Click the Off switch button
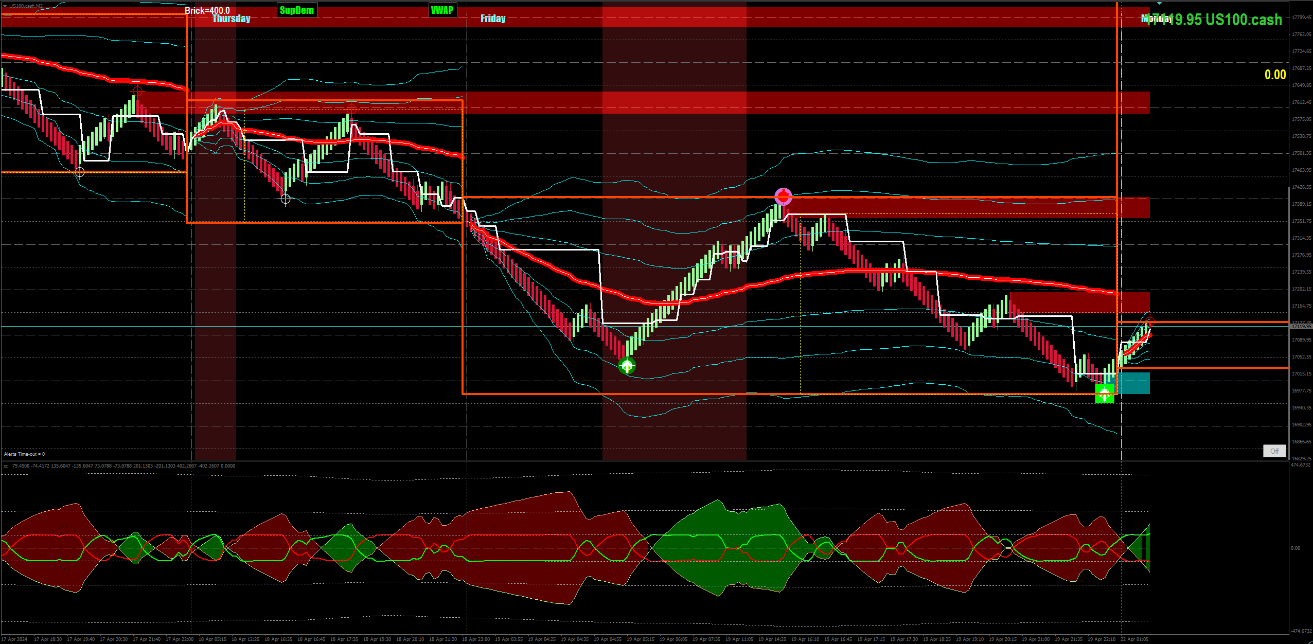Image resolution: width=1313 pixels, height=644 pixels. tap(1274, 451)
